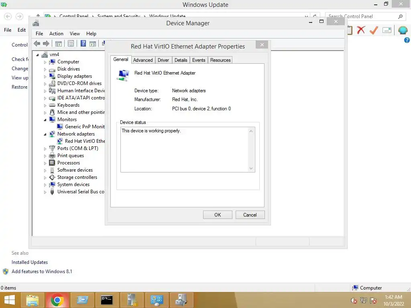Viewport: 411px width, 308px height.
Task: Click the Processors category icon
Action: (x=52, y=163)
